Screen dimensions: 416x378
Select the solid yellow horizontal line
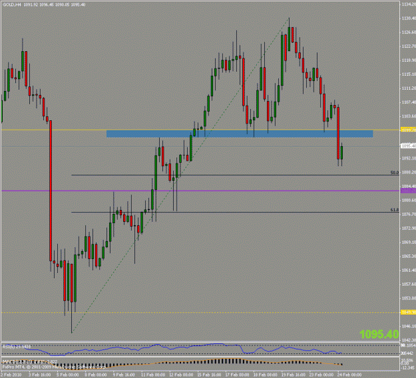point(200,130)
